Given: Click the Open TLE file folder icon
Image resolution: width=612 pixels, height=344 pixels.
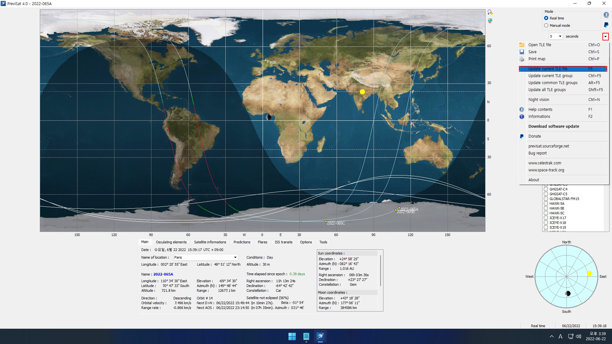Looking at the screenshot, I should tap(522, 45).
